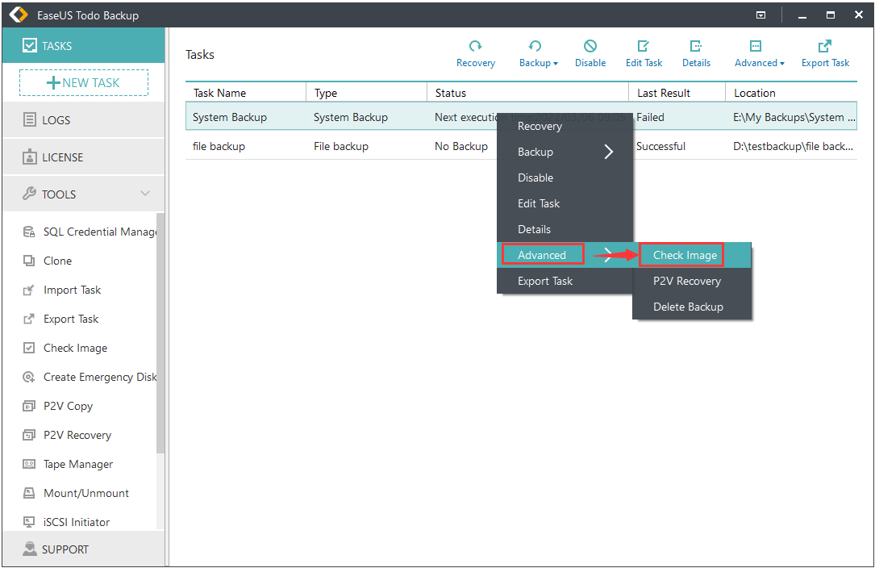Click the Recovery toolbar icon

click(x=476, y=46)
